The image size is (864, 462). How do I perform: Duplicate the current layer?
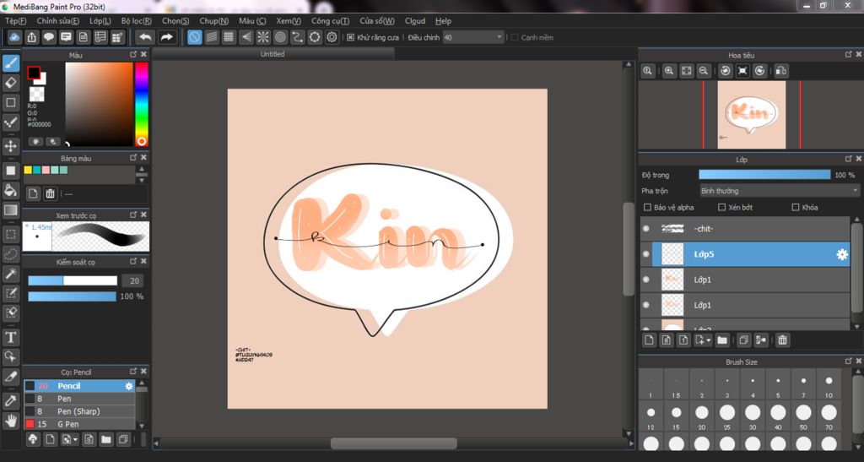pyautogui.click(x=743, y=340)
